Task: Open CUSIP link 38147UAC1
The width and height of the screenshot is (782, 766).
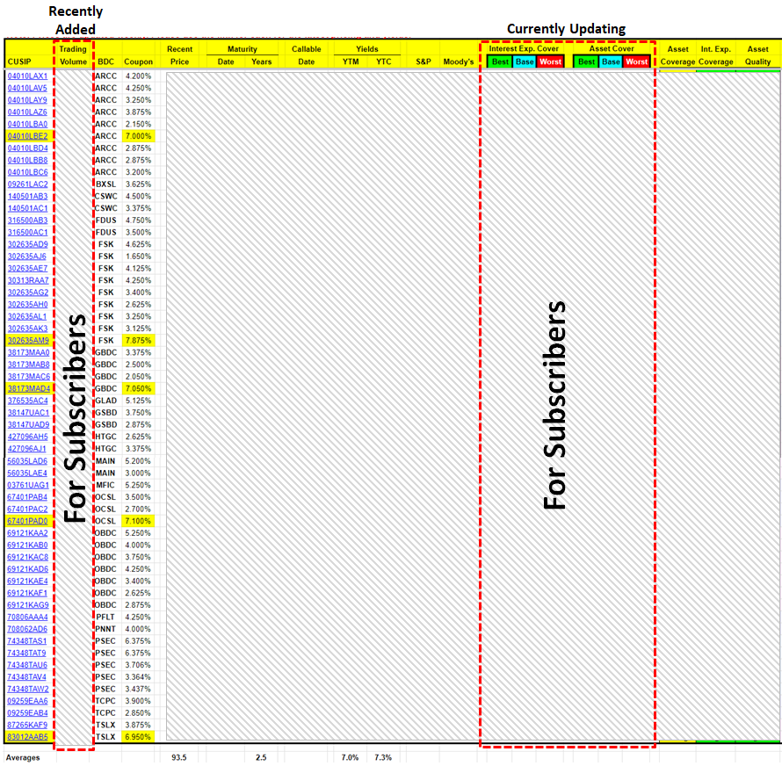Action: 28,412
